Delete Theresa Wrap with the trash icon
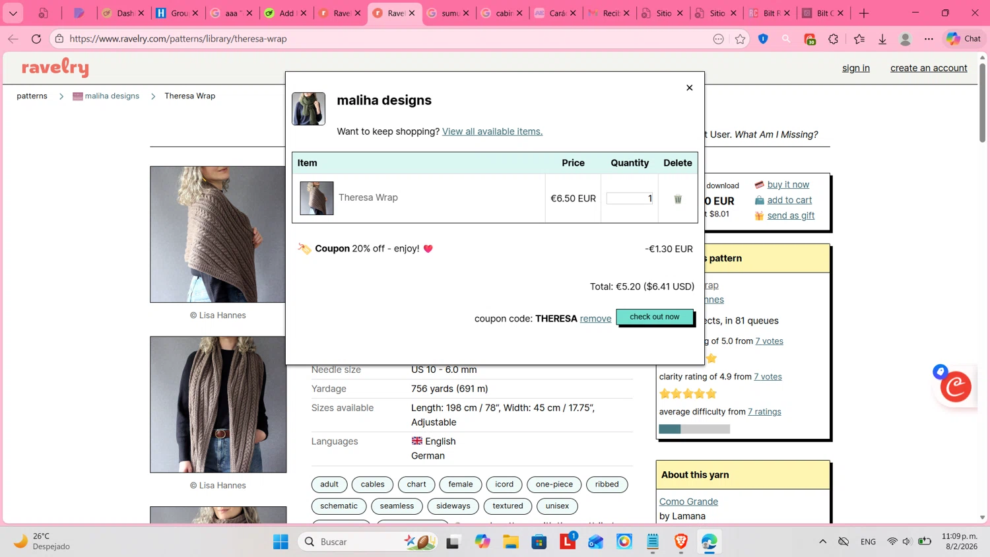This screenshot has height=557, width=990. coord(678,199)
